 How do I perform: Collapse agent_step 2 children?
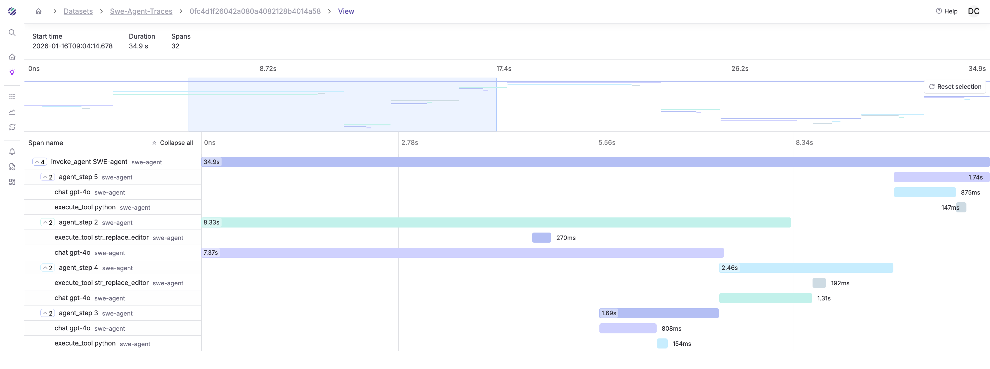click(47, 222)
